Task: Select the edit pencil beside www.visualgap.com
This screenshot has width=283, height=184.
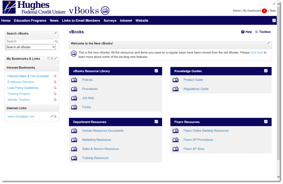Action: [x=52, y=116]
